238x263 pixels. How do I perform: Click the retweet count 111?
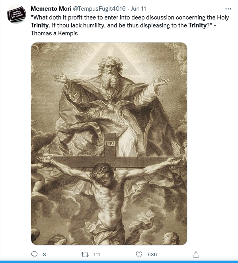click(x=97, y=254)
